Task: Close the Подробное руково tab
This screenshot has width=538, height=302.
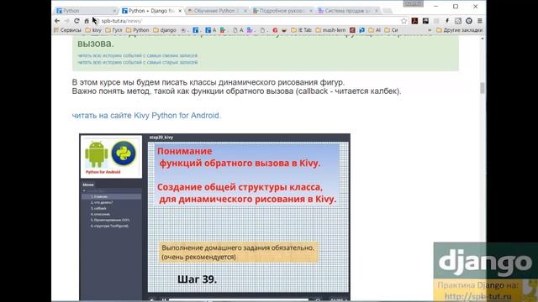Action: [x=311, y=11]
